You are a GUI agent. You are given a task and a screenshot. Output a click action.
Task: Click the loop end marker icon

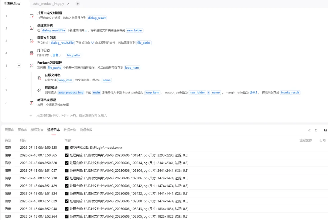(x=32, y=103)
